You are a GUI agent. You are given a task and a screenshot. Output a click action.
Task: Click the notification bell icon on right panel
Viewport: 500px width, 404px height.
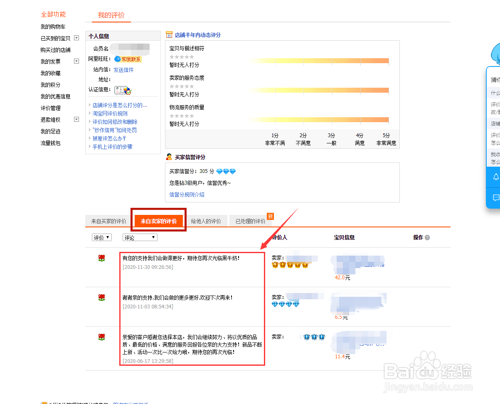pyautogui.click(x=494, y=177)
